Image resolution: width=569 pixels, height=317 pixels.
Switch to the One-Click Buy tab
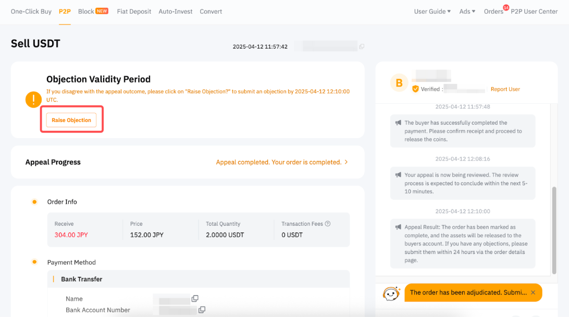[x=31, y=11]
